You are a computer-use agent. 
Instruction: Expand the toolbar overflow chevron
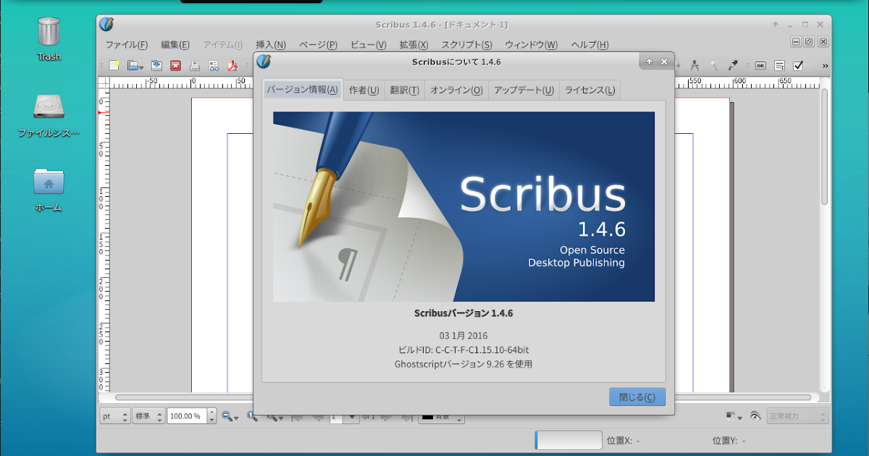tap(826, 66)
